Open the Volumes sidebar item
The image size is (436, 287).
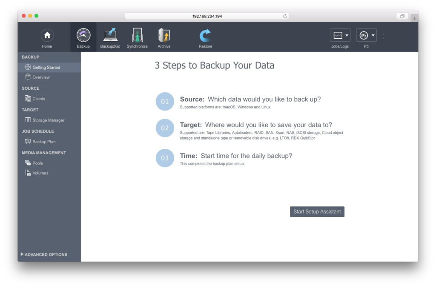pyautogui.click(x=40, y=173)
